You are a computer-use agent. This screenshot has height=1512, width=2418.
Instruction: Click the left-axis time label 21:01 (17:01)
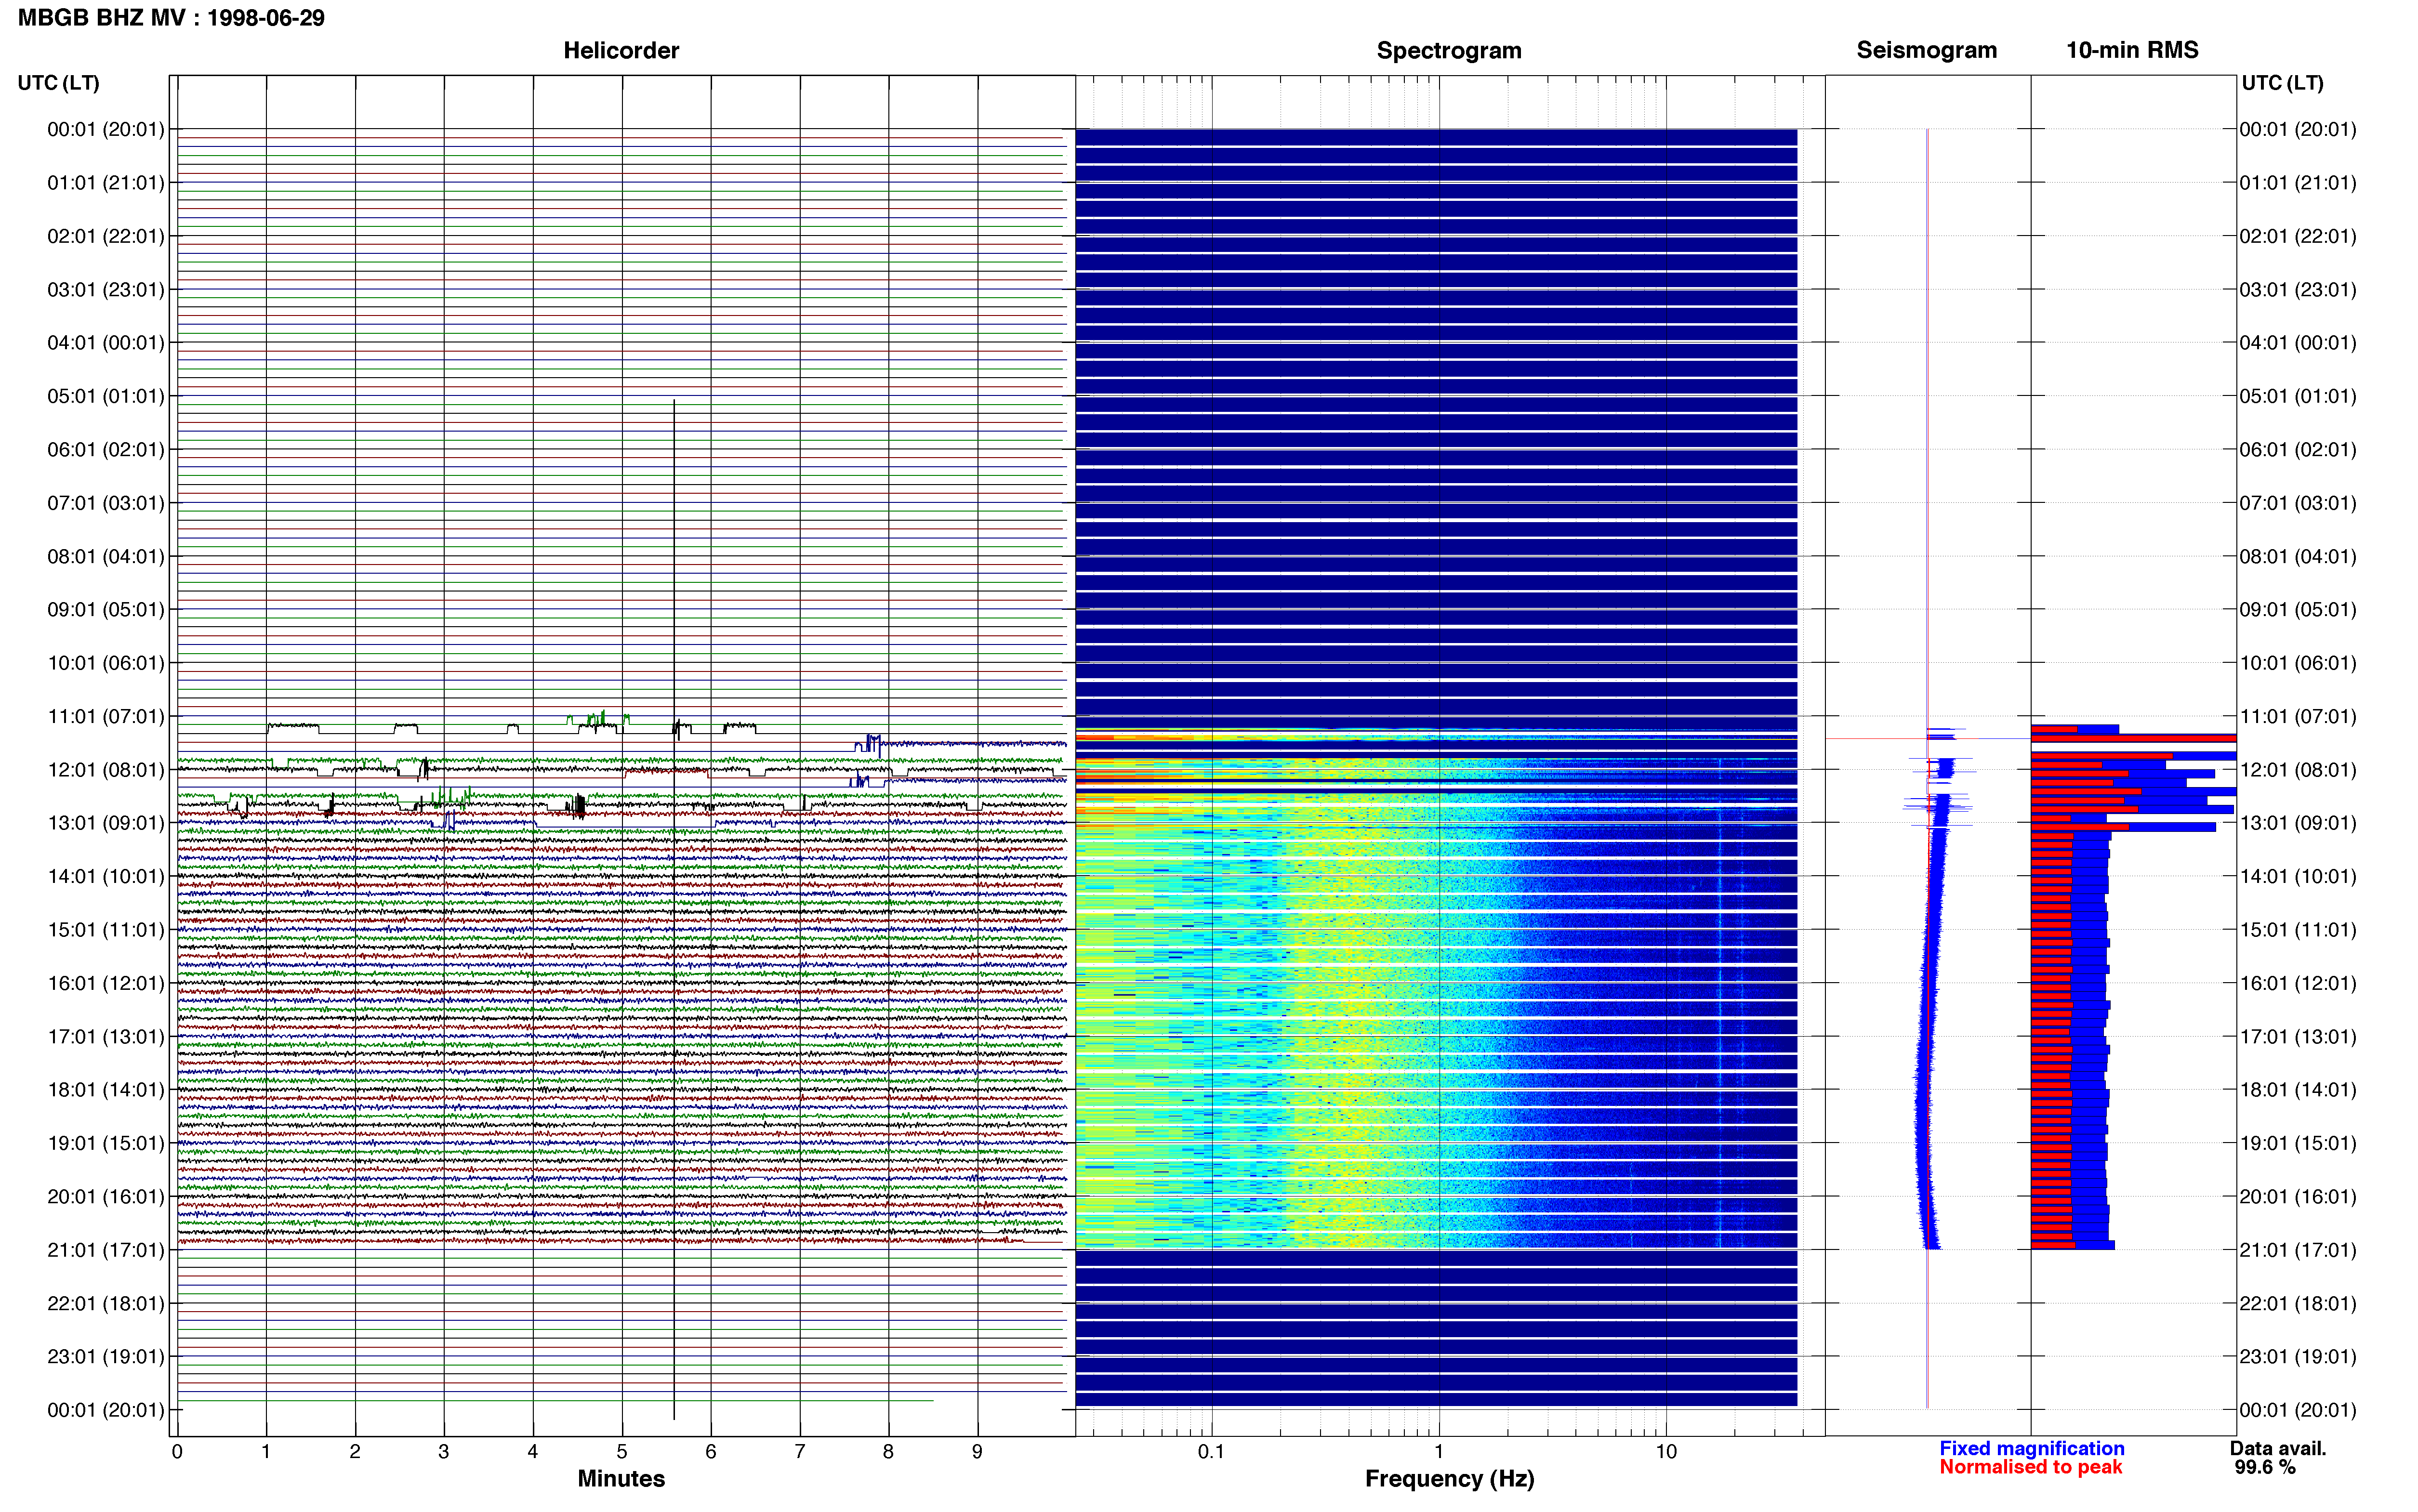point(106,1250)
